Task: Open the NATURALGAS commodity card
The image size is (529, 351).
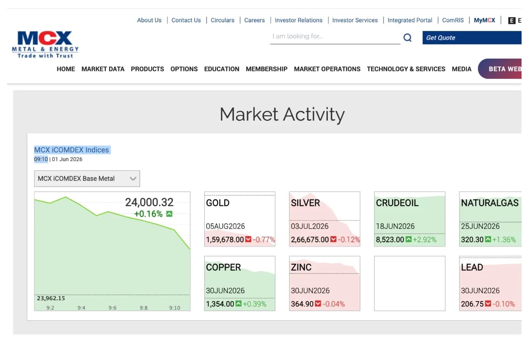Action: (490, 219)
